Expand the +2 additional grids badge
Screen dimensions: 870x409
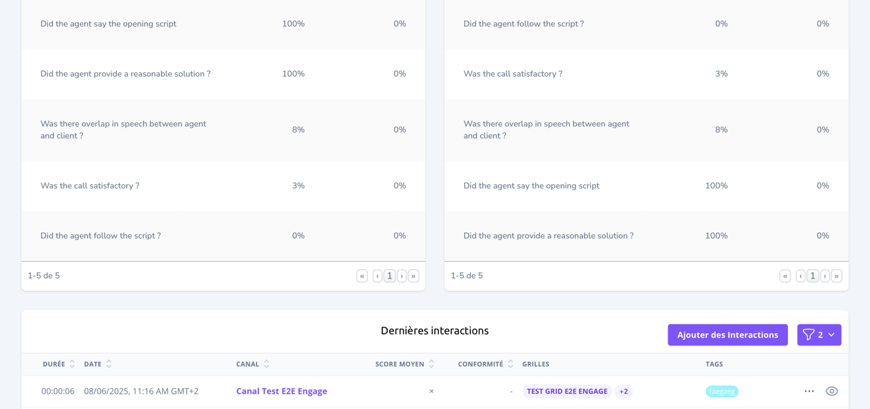coord(623,392)
